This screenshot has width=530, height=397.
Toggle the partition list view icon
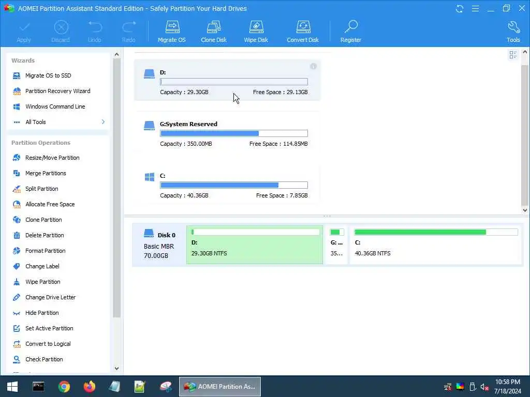tap(513, 55)
